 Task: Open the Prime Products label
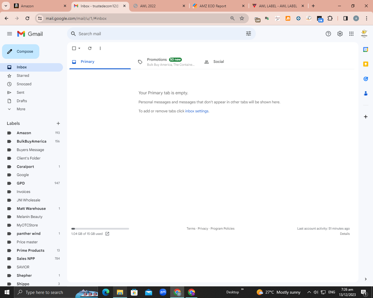pyautogui.click(x=31, y=251)
